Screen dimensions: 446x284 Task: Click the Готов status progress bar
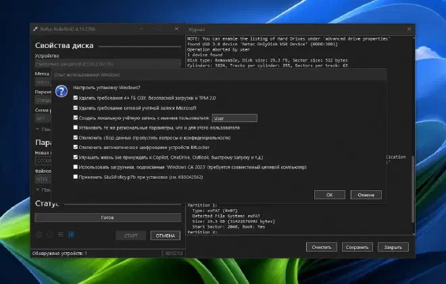[x=108, y=217]
